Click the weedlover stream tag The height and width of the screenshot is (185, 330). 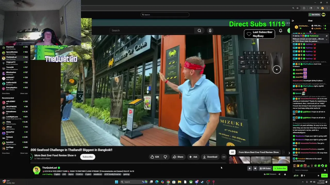pos(98,174)
